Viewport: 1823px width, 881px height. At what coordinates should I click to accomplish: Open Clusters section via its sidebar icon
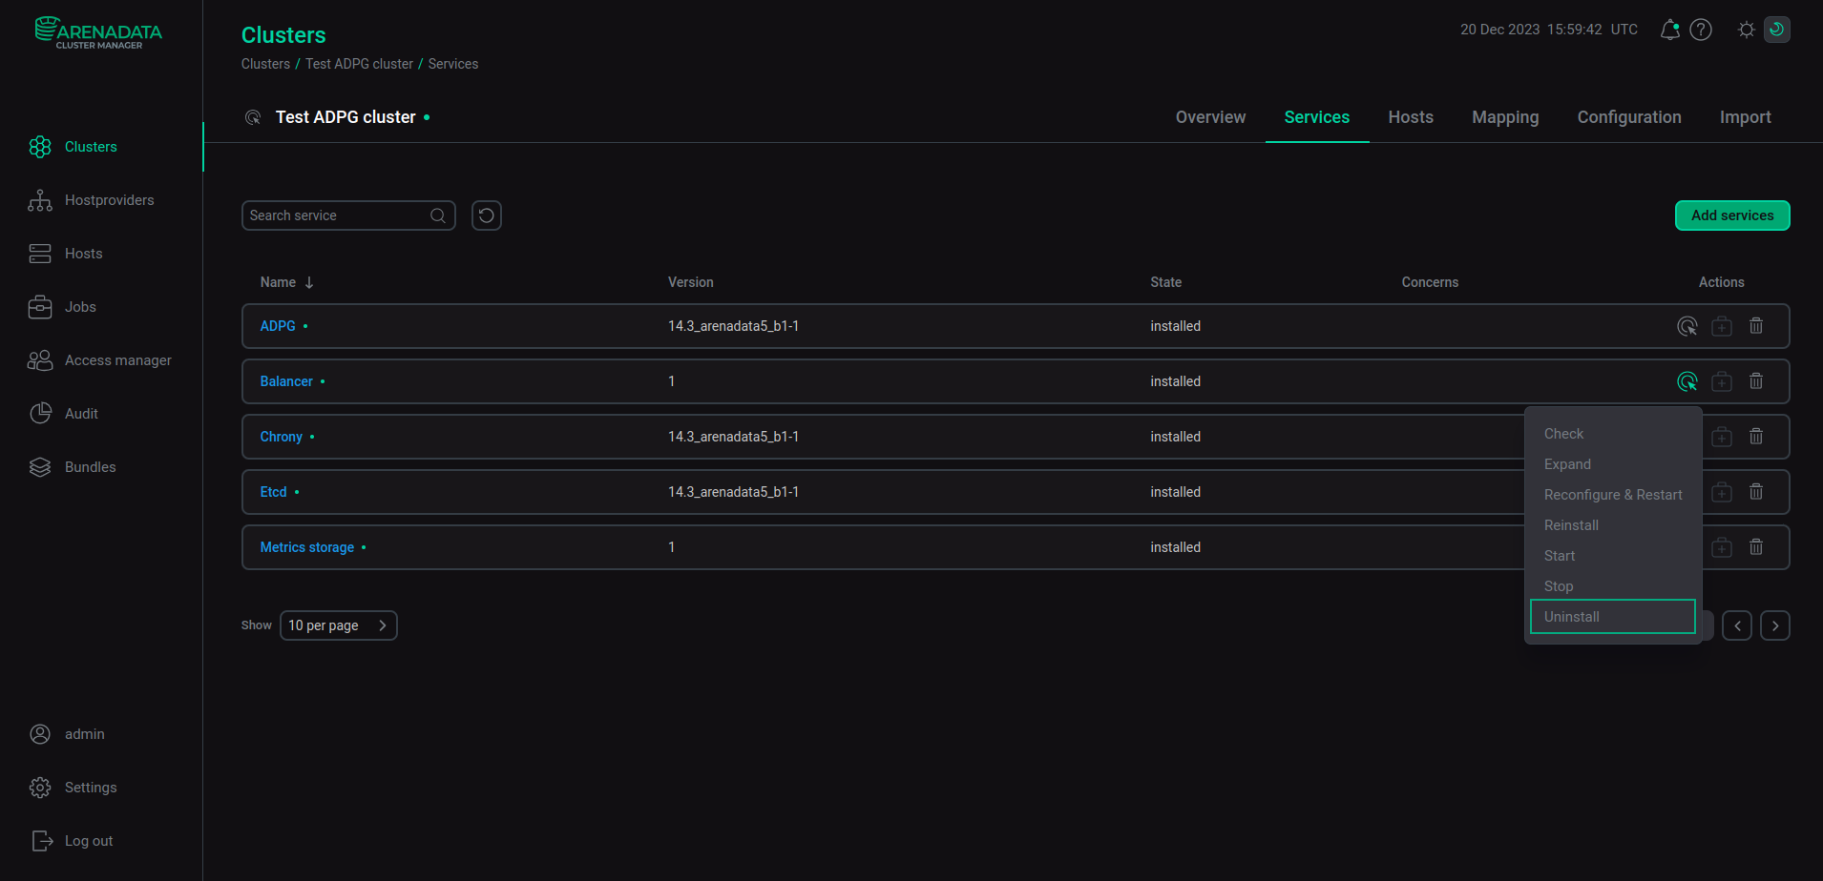pyautogui.click(x=40, y=147)
